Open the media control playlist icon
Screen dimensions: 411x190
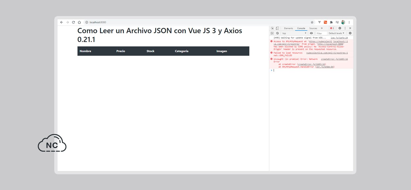pyautogui.click(x=337, y=22)
